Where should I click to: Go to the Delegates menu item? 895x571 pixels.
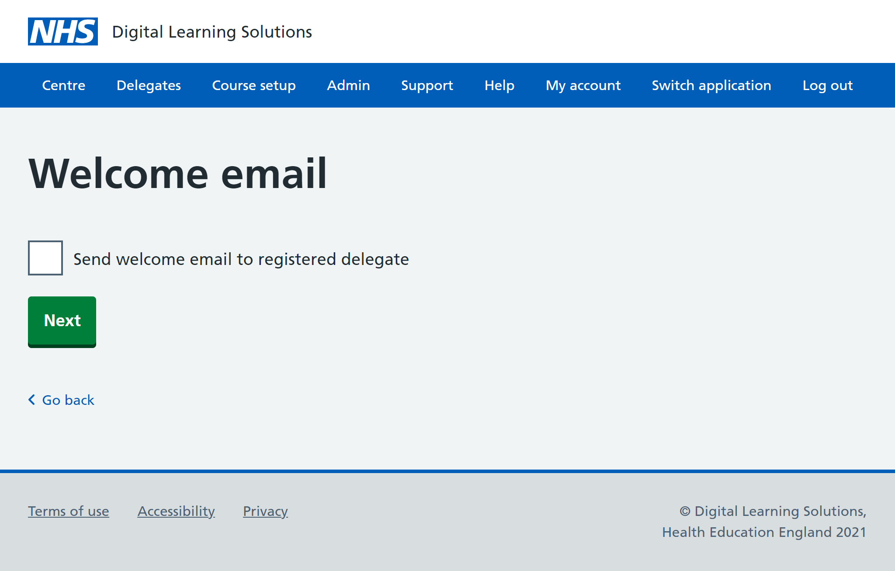pos(149,85)
